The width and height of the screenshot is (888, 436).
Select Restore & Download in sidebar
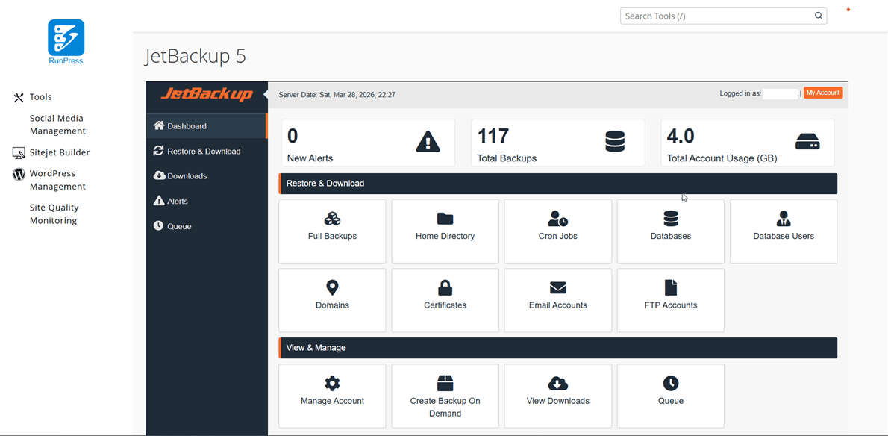(x=206, y=150)
